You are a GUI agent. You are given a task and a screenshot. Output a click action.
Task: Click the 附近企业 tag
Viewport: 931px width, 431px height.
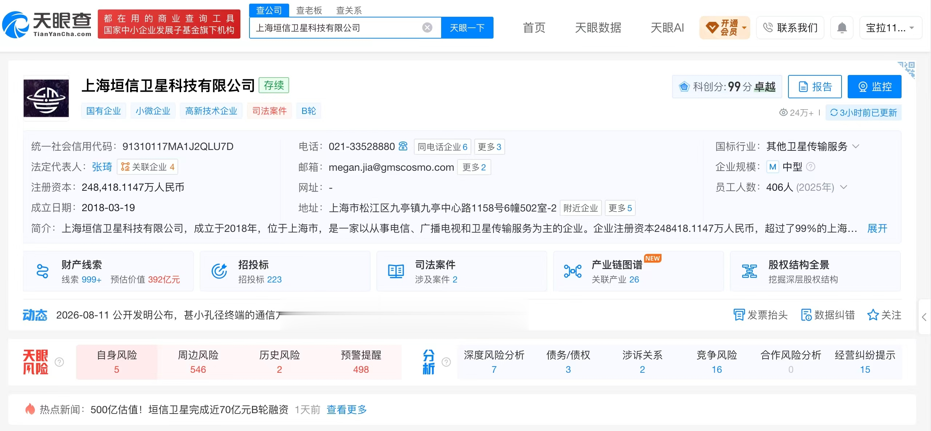click(x=581, y=208)
